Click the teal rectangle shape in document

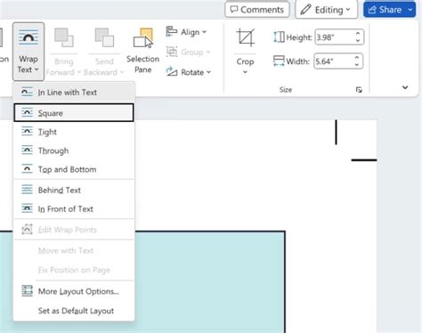click(209, 282)
